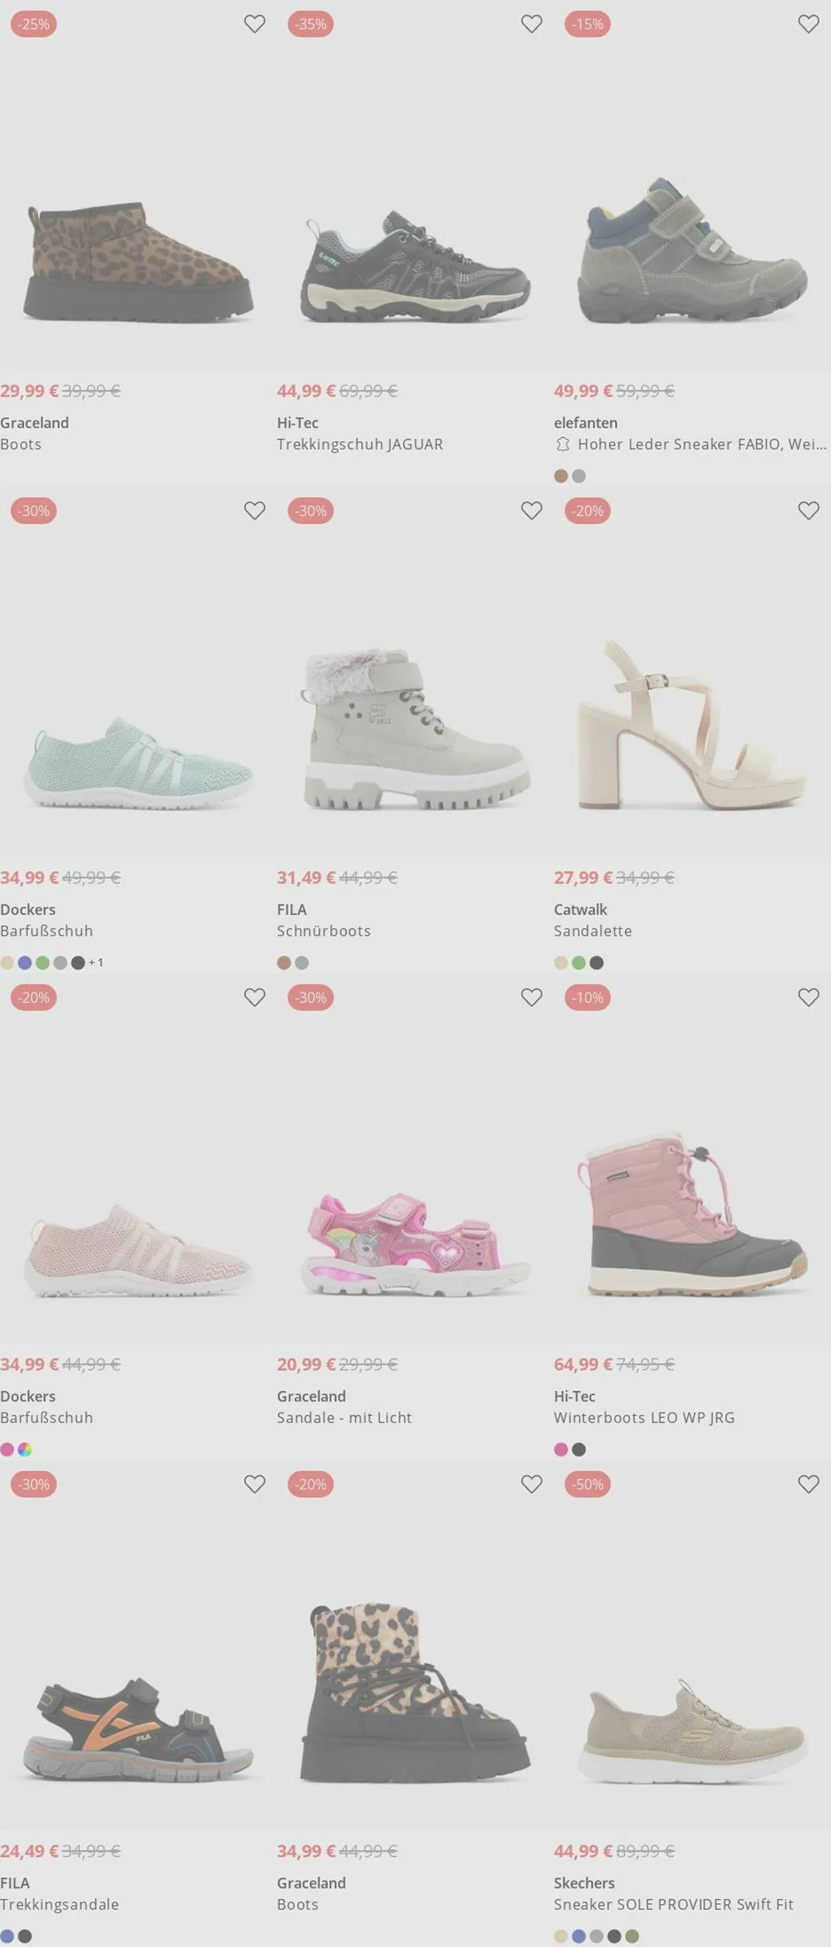
Task: Add the Catwalk Sandalette to favorites
Action: click(808, 511)
